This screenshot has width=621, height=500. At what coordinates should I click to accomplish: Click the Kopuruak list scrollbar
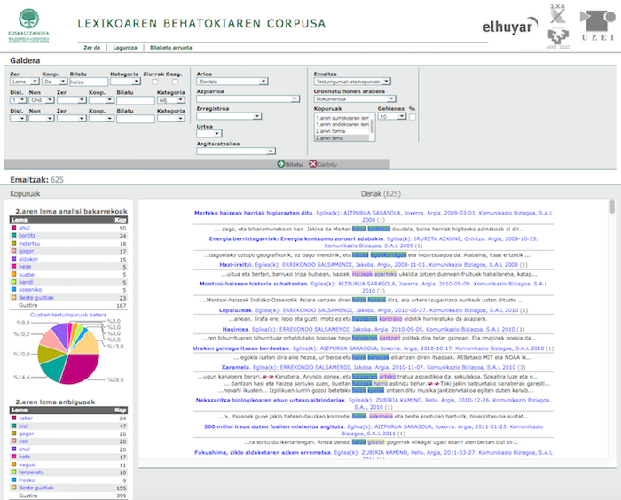(x=372, y=128)
